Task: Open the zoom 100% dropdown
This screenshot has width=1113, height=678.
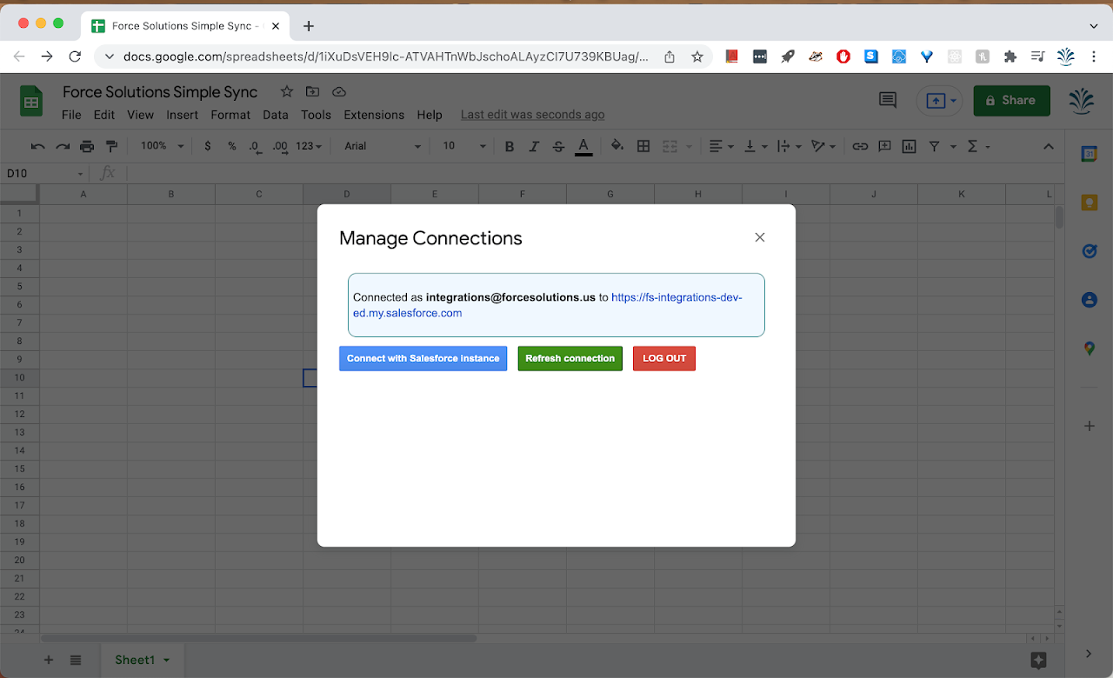Action: click(163, 146)
